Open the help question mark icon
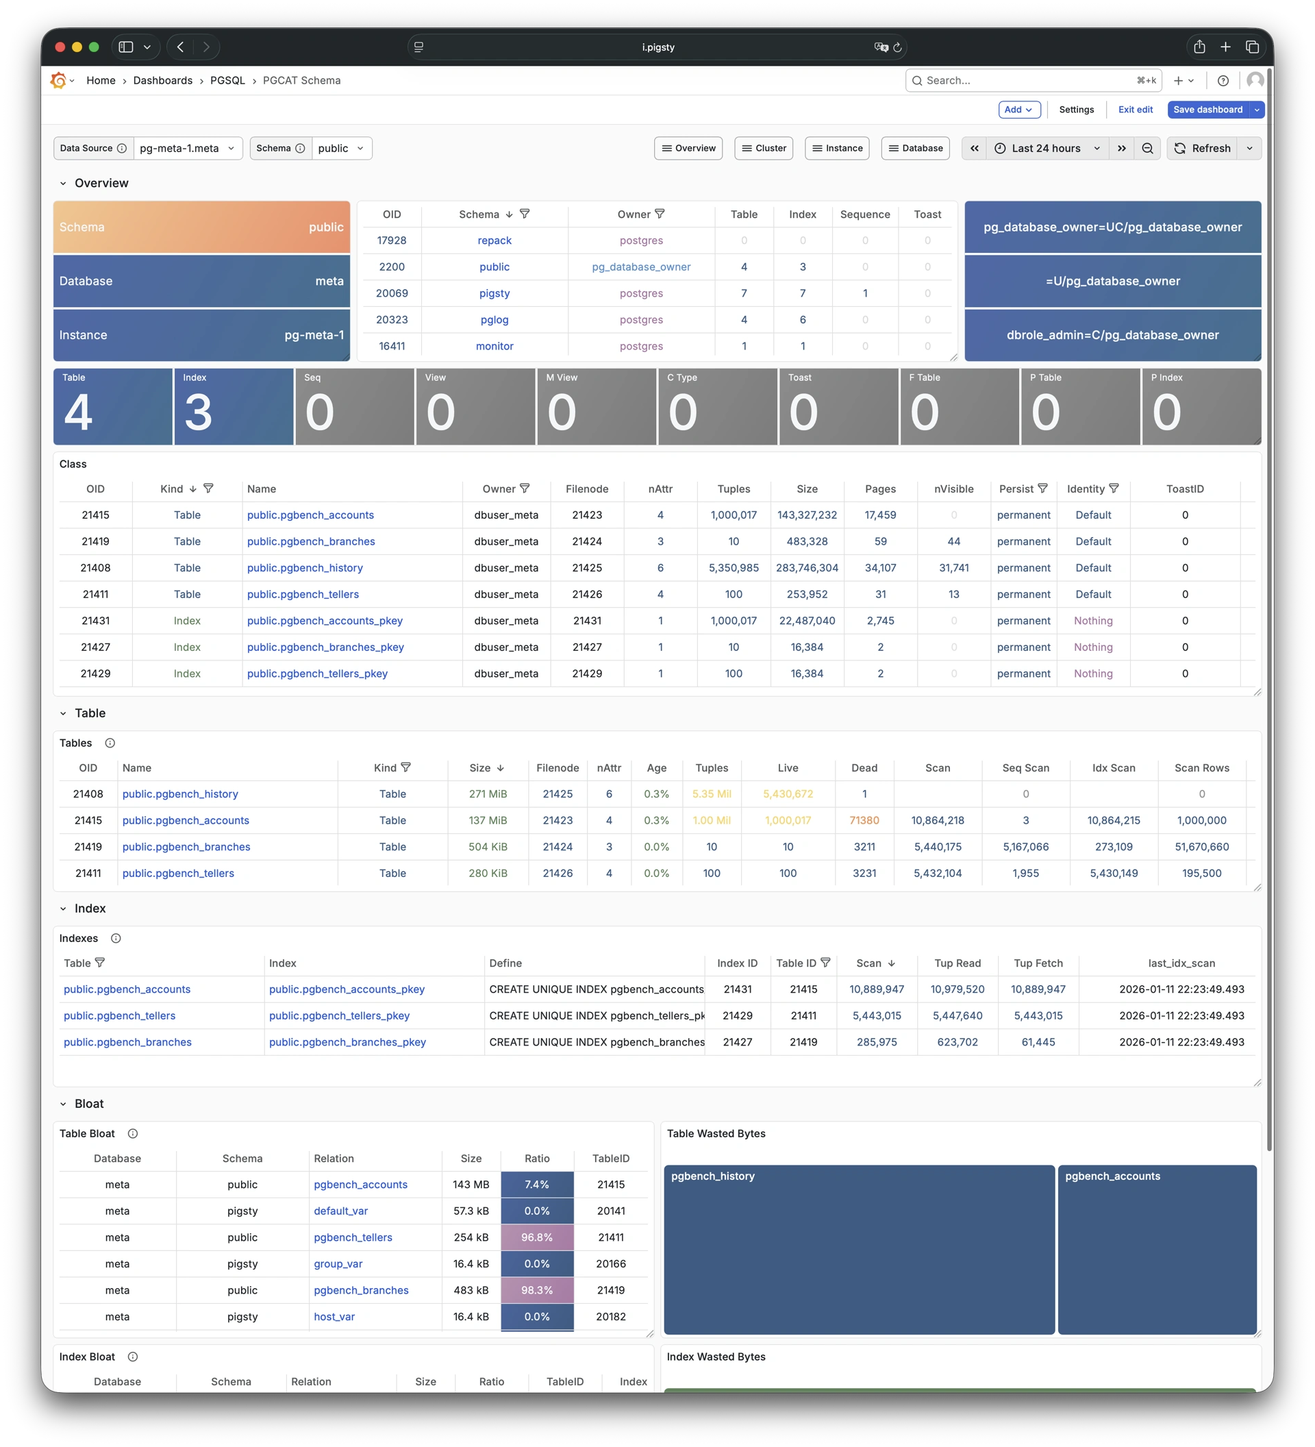 [1223, 80]
